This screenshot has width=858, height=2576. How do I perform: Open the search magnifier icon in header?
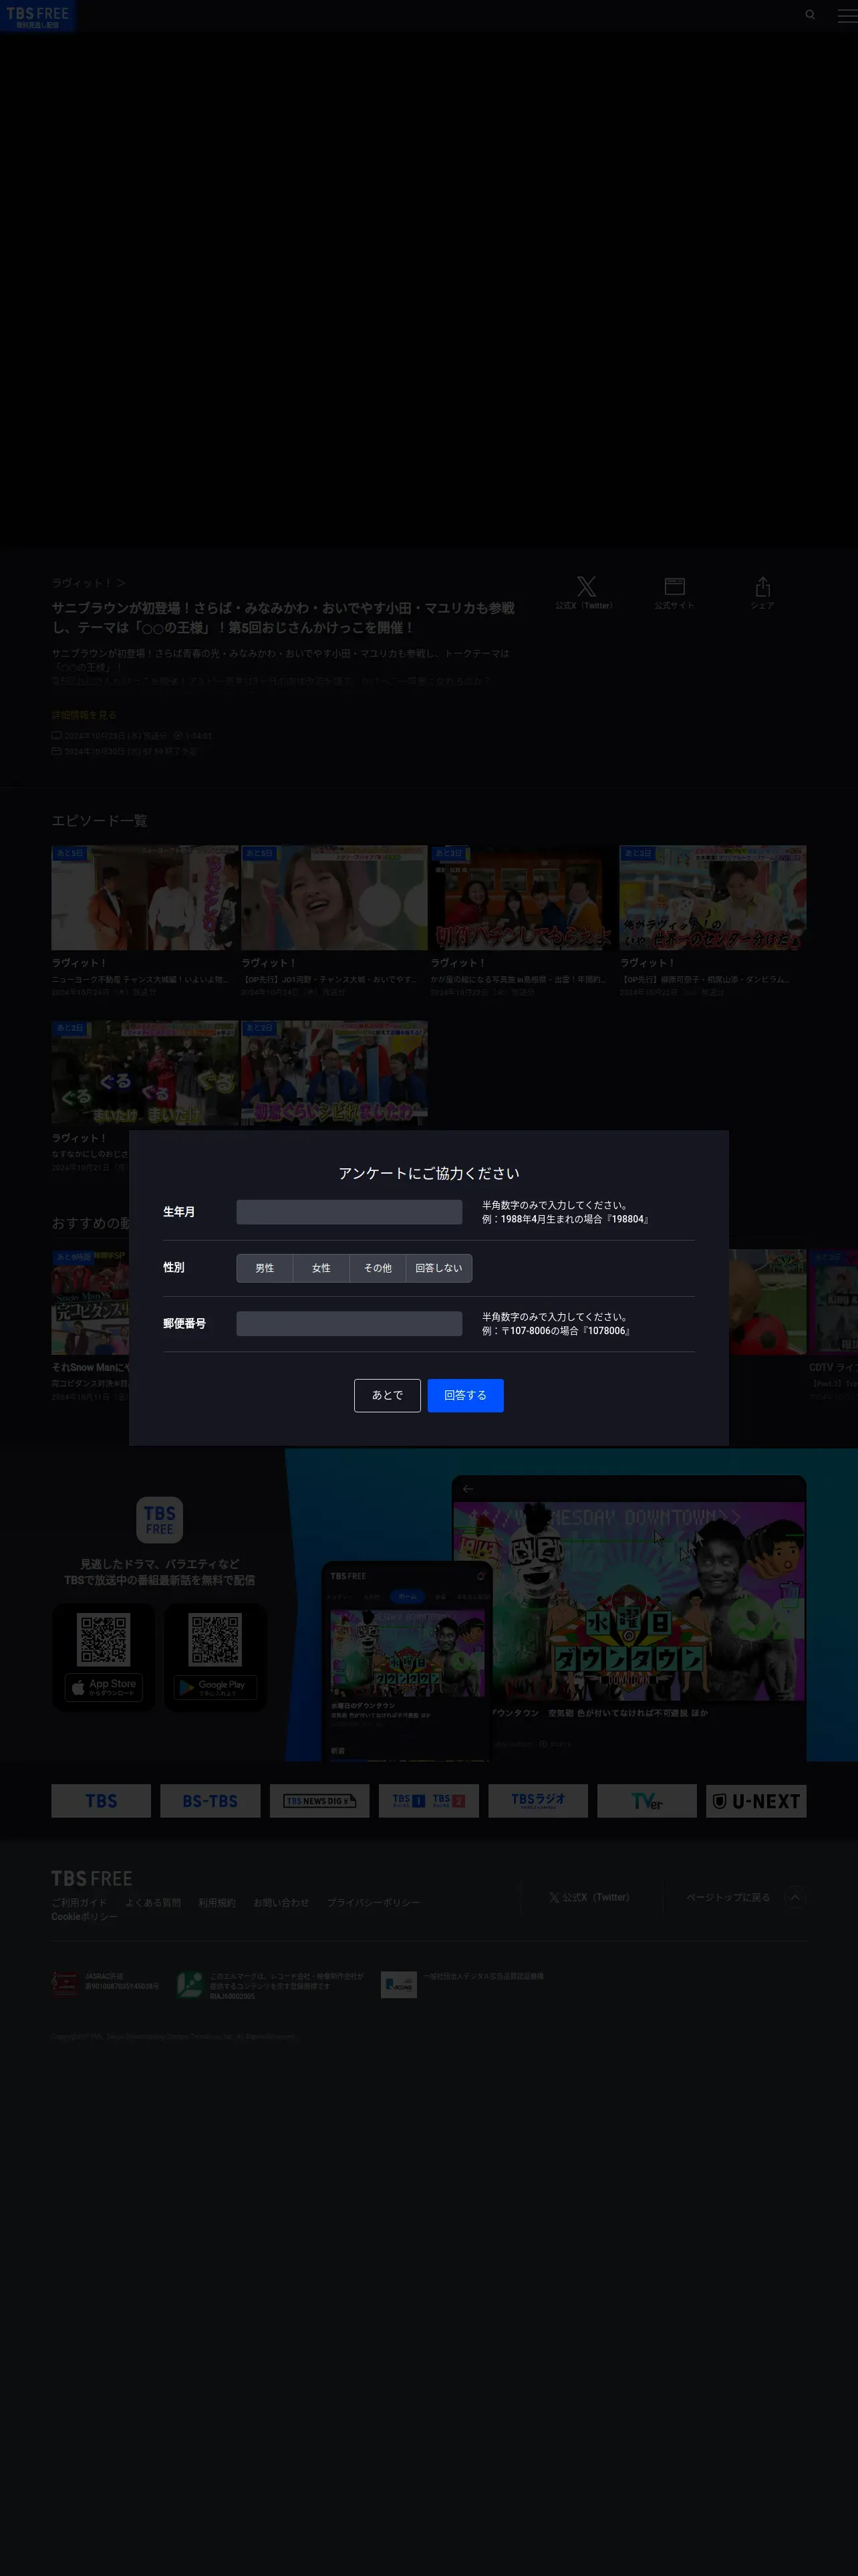click(810, 15)
